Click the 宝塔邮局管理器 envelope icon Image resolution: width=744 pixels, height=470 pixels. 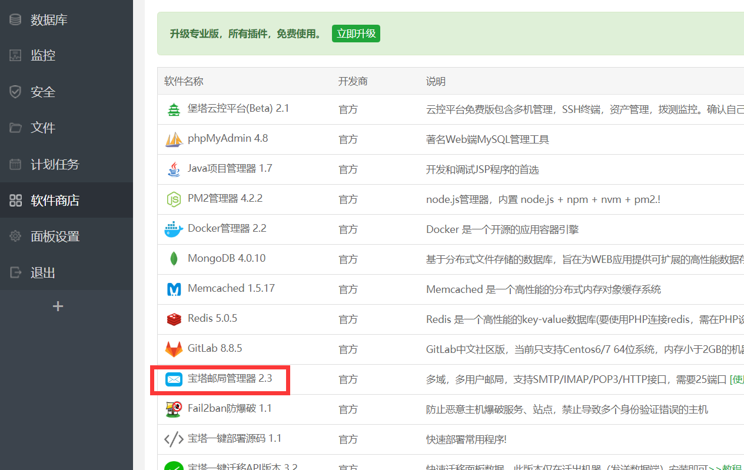(174, 379)
